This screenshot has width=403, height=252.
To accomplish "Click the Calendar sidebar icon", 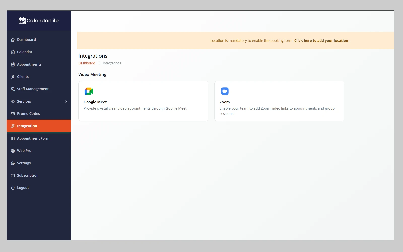I will click(x=13, y=52).
